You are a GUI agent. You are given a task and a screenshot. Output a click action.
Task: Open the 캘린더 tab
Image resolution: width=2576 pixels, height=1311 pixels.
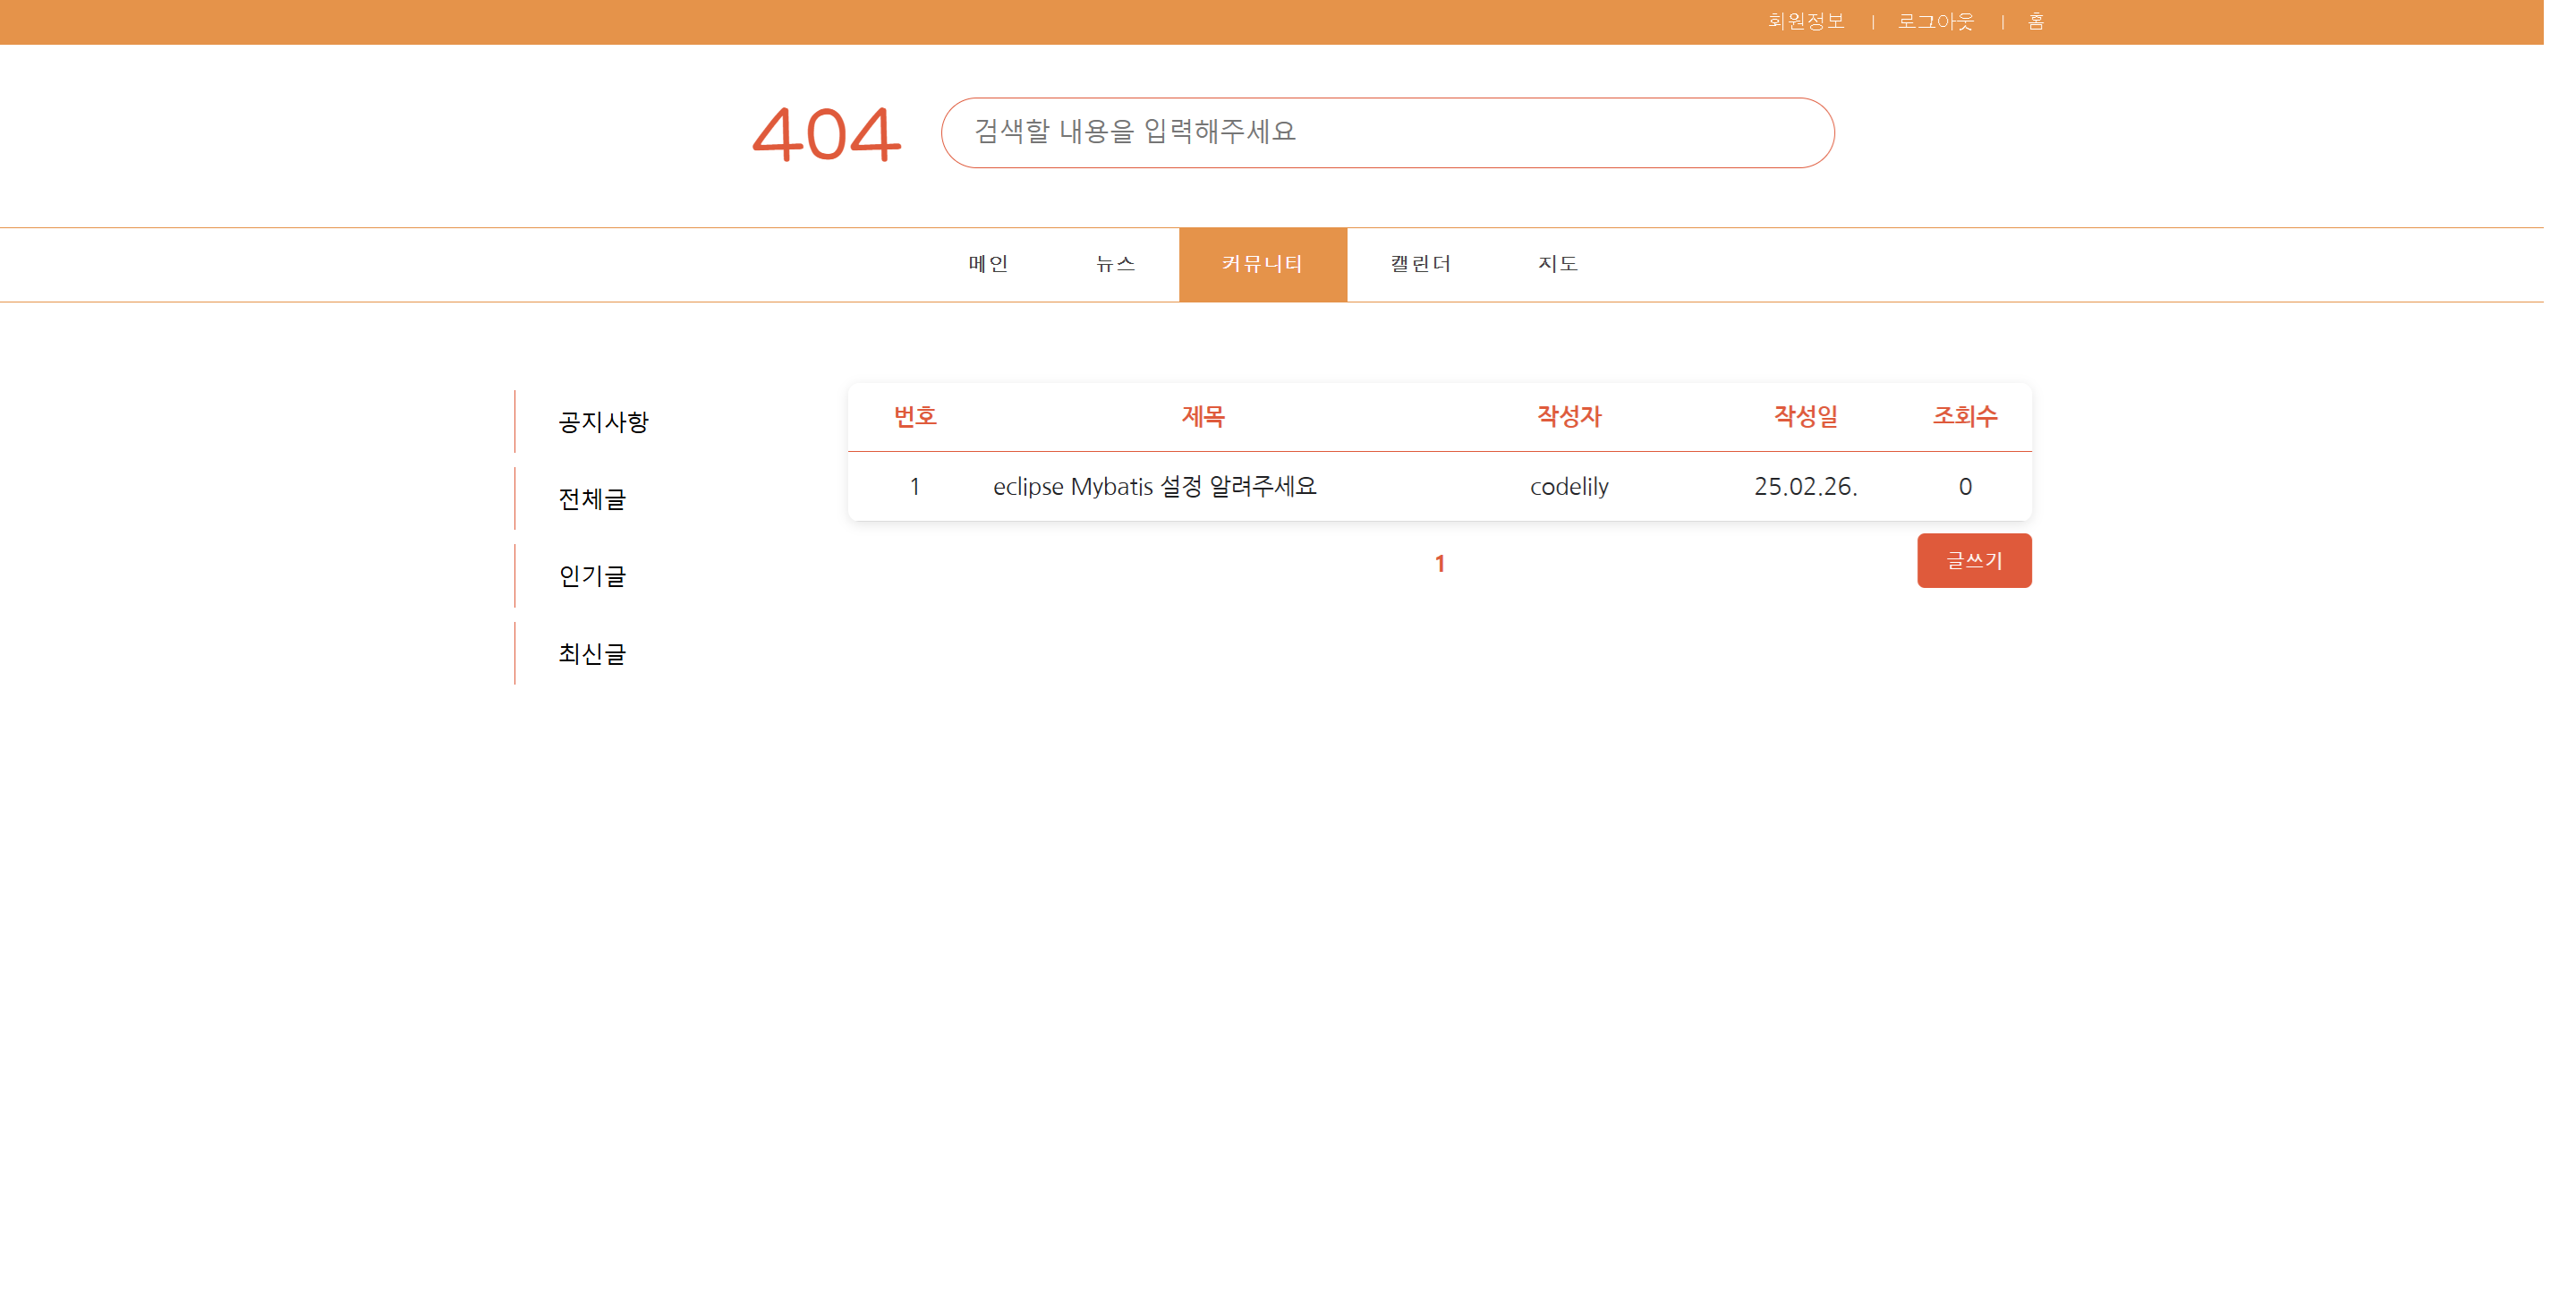1420,264
